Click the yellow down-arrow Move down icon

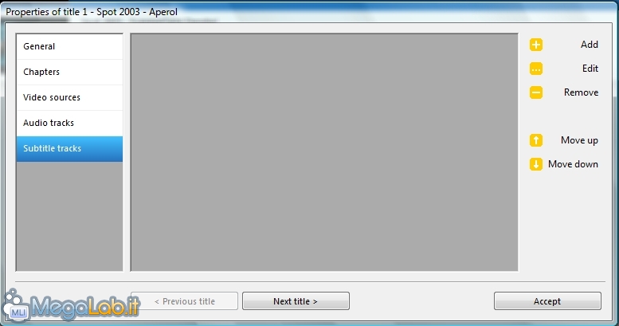click(535, 164)
